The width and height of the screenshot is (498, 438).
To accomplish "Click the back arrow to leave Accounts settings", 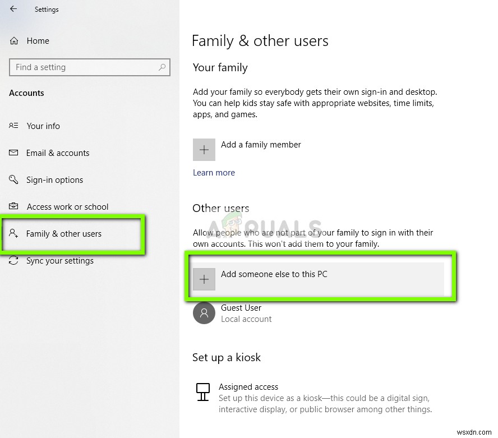I will coord(12,10).
